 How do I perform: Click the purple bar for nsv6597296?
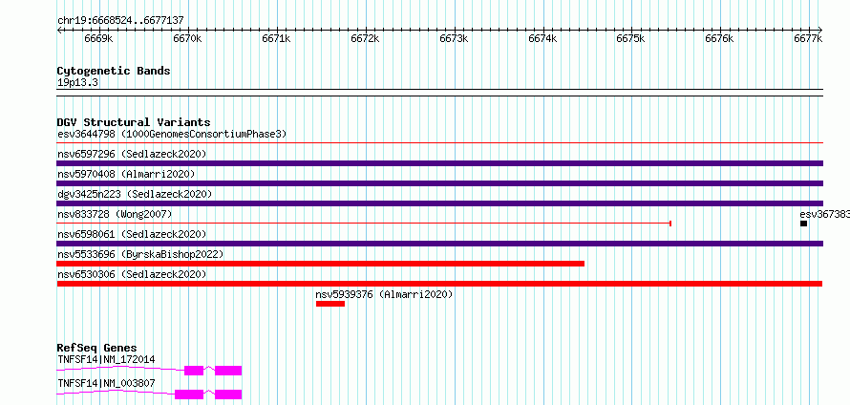(x=439, y=163)
